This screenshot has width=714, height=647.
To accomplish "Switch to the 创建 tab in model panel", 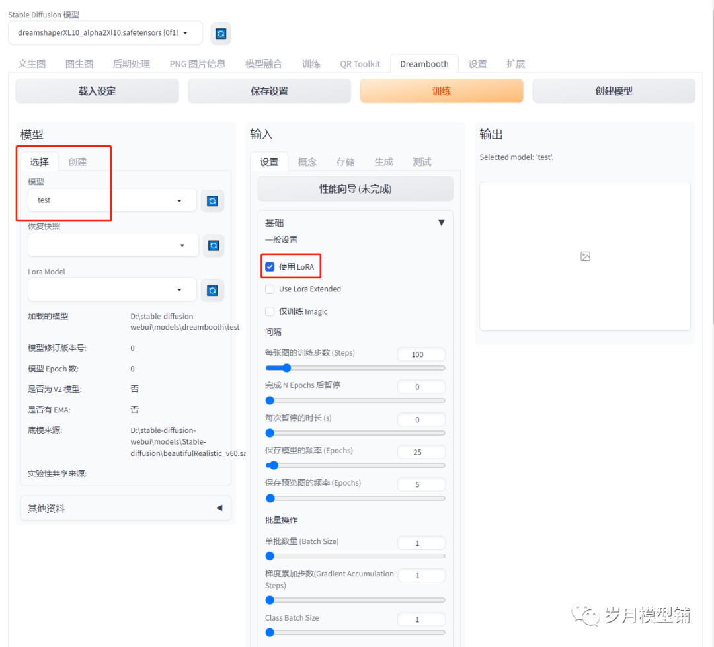I will coord(77,162).
